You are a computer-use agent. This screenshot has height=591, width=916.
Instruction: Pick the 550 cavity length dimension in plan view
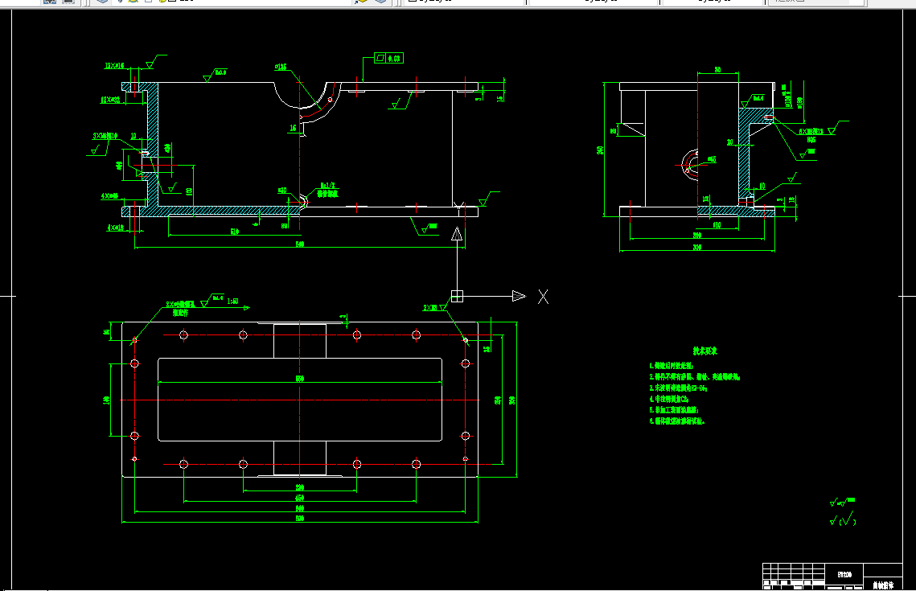[x=300, y=379]
